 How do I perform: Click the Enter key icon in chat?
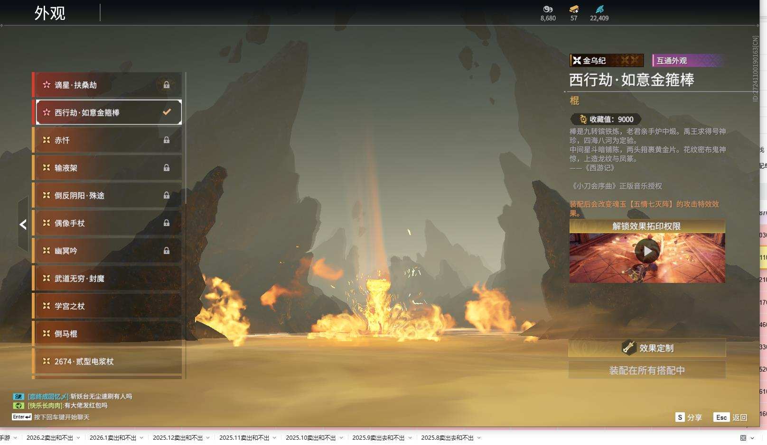coord(22,417)
